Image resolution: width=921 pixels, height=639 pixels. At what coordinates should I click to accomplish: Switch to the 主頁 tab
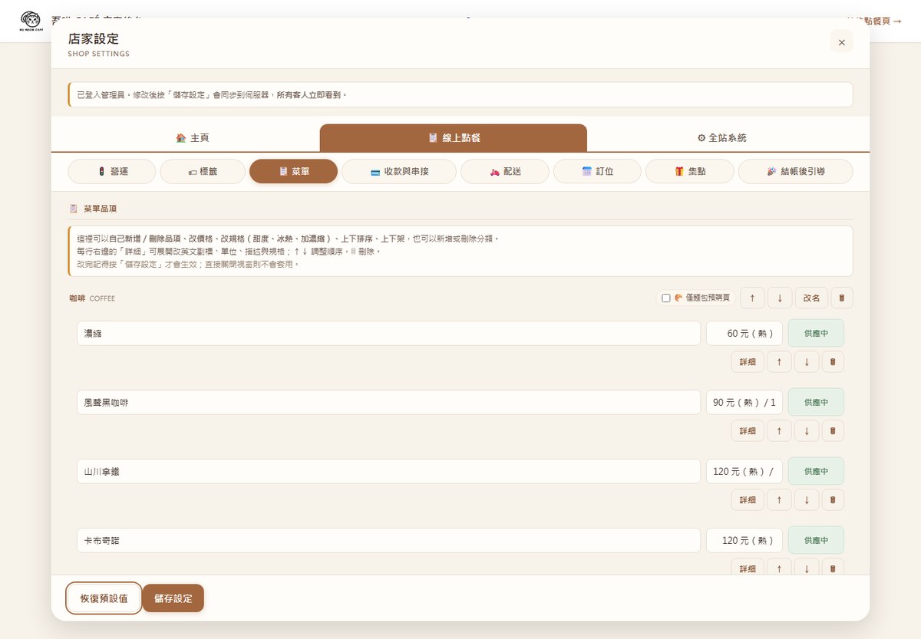[193, 138]
